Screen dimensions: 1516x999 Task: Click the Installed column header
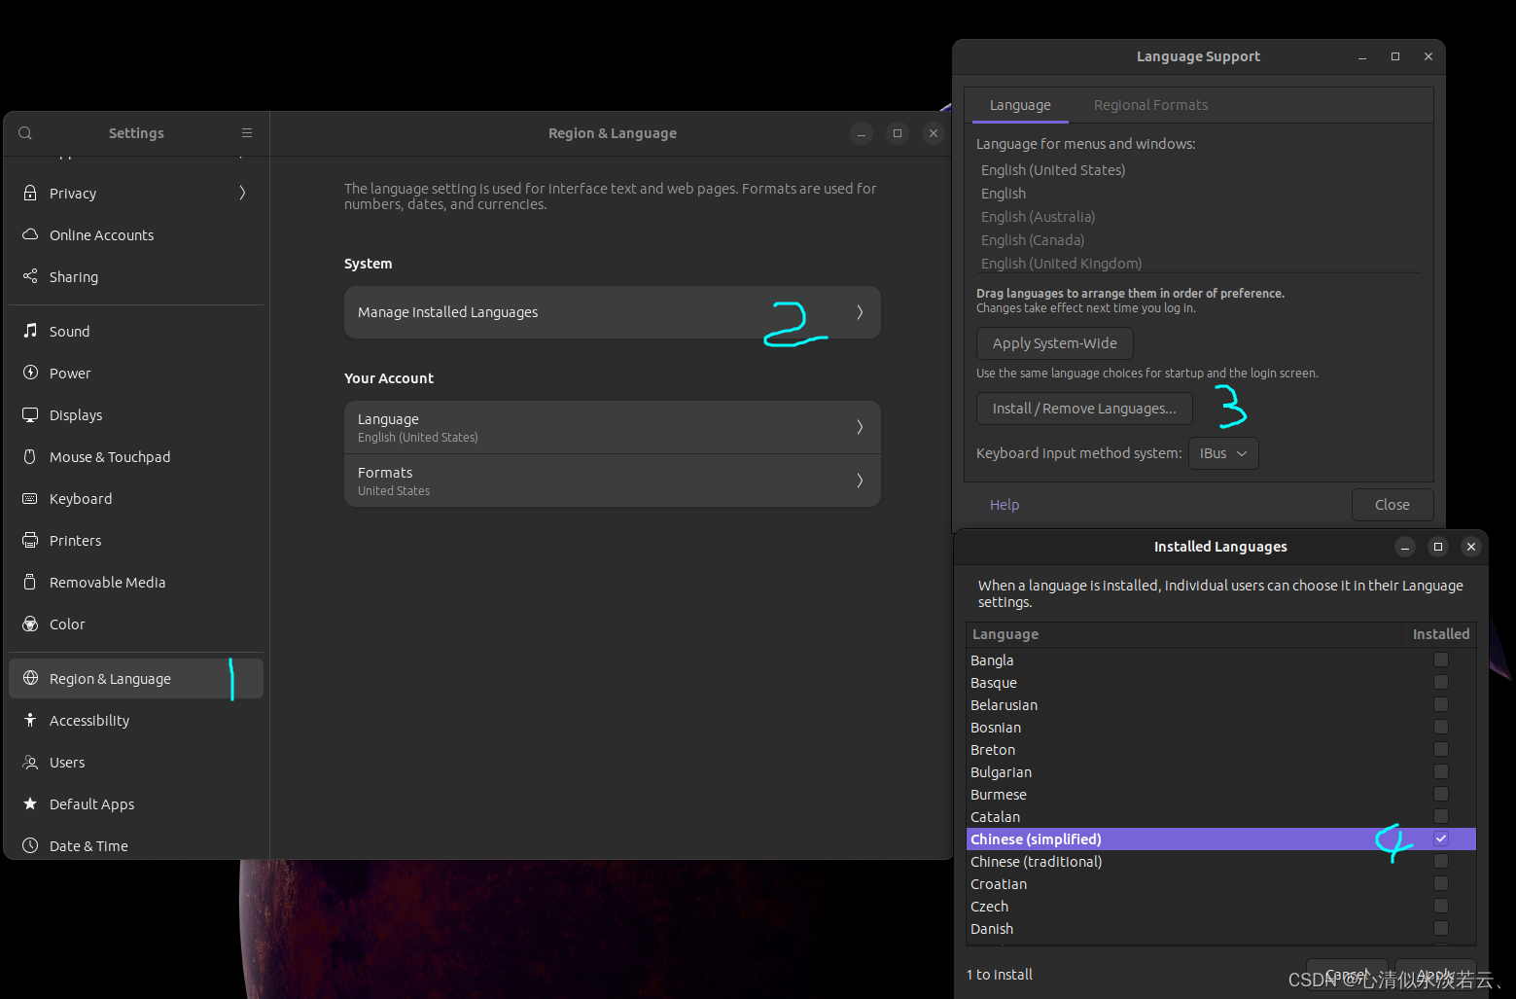pos(1441,634)
